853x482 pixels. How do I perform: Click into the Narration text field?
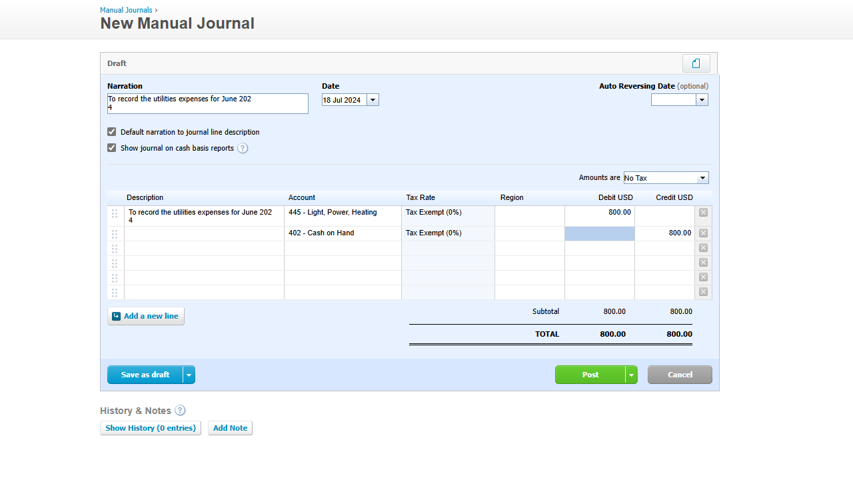(208, 103)
